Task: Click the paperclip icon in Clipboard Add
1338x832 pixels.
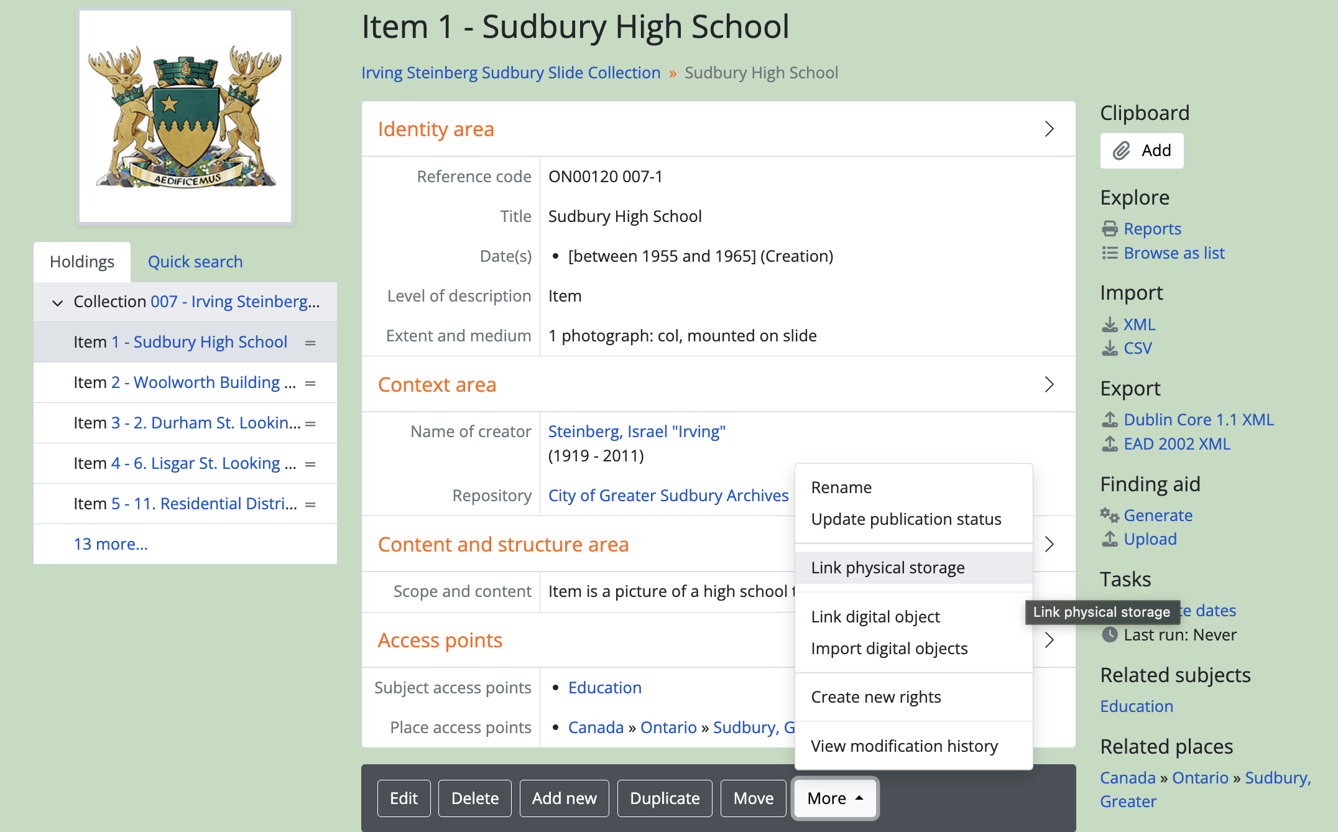Action: (1121, 150)
